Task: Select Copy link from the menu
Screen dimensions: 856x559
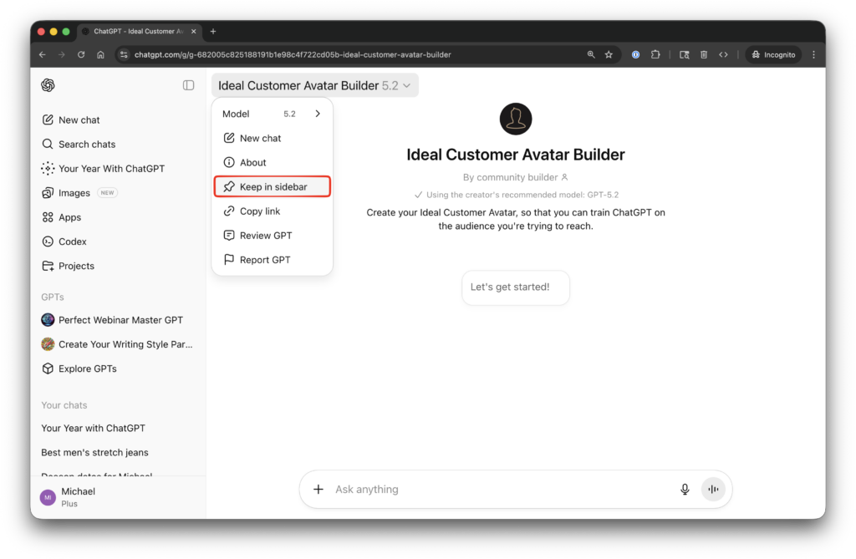Action: pos(260,211)
